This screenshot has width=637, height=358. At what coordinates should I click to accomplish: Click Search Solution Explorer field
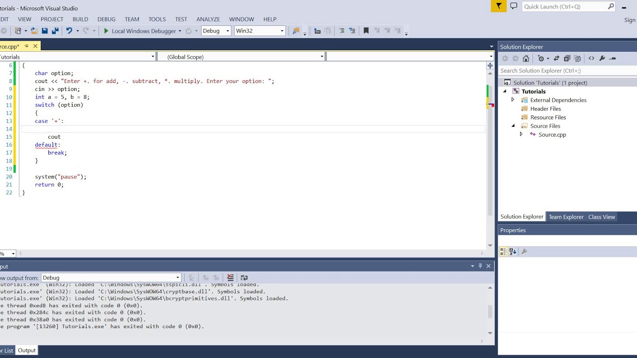(567, 71)
